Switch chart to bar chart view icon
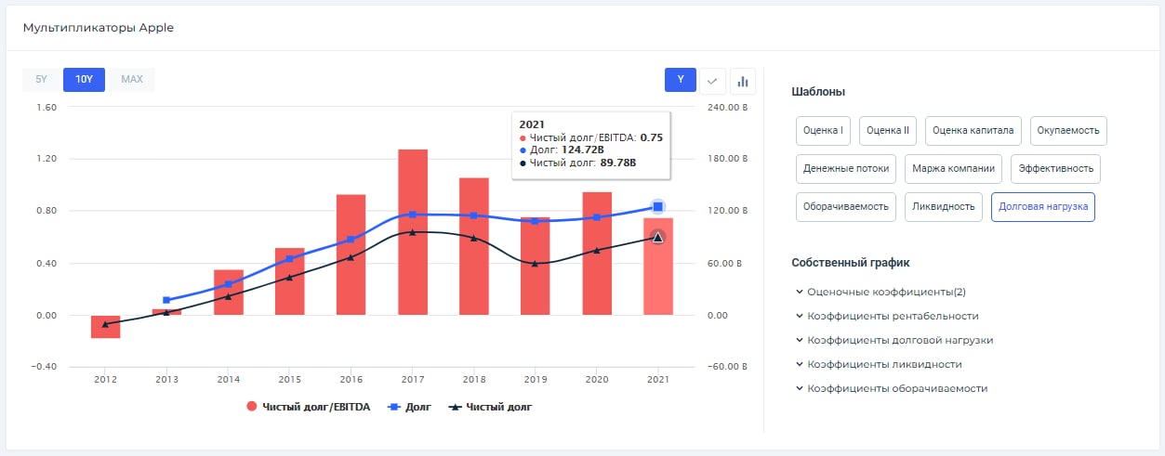The height and width of the screenshot is (456, 1165). click(x=743, y=80)
